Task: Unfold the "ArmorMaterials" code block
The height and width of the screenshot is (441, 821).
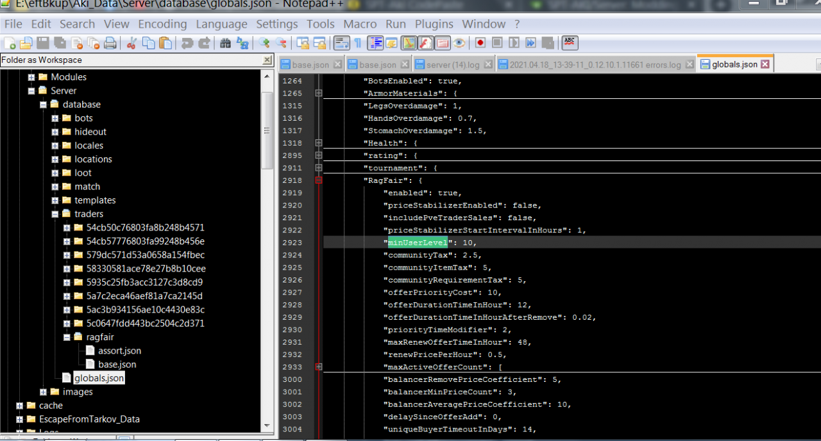Action: pos(318,94)
